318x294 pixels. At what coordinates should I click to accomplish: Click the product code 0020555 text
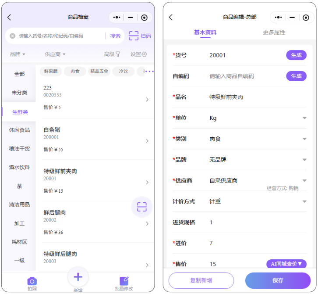[52, 95]
